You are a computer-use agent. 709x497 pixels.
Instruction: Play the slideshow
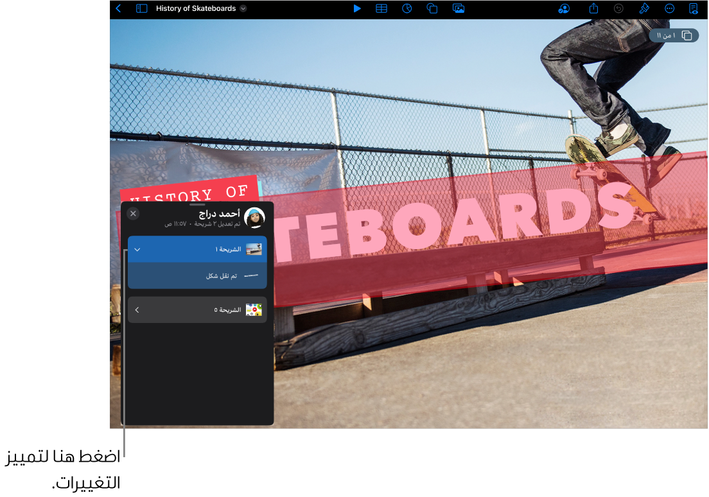[357, 8]
